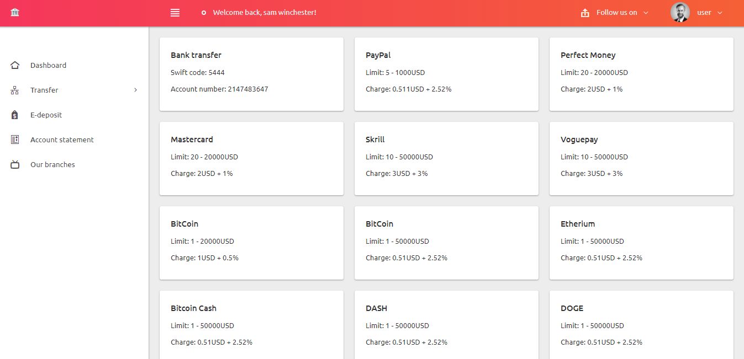Screen dimensions: 744x359
Task: Click the Etherium deposit card
Action: (641, 243)
